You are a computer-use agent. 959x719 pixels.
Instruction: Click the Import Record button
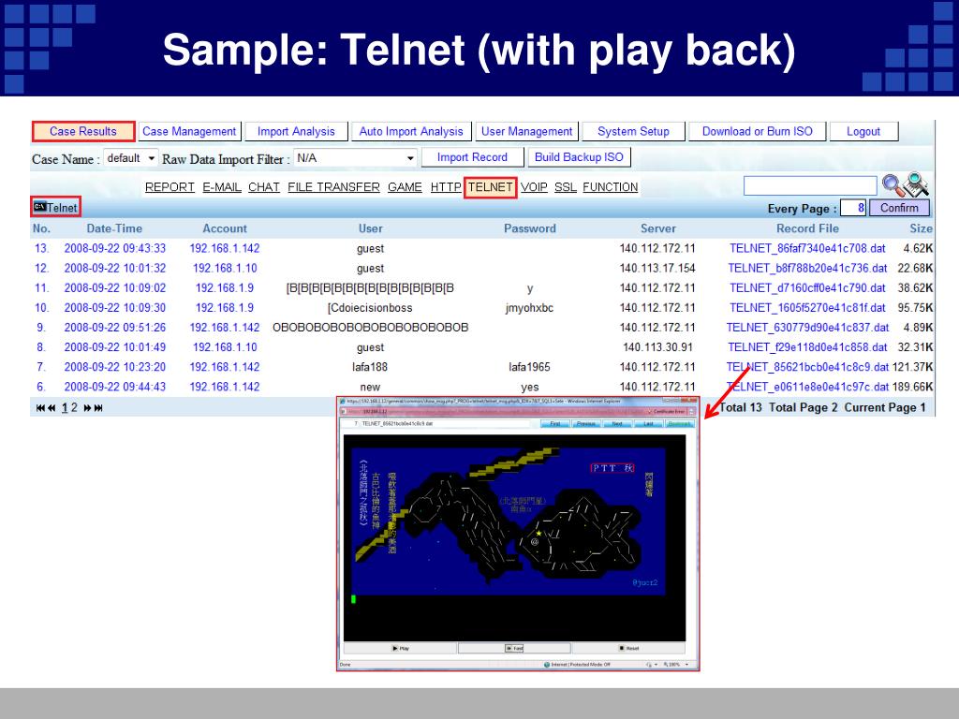tap(472, 157)
